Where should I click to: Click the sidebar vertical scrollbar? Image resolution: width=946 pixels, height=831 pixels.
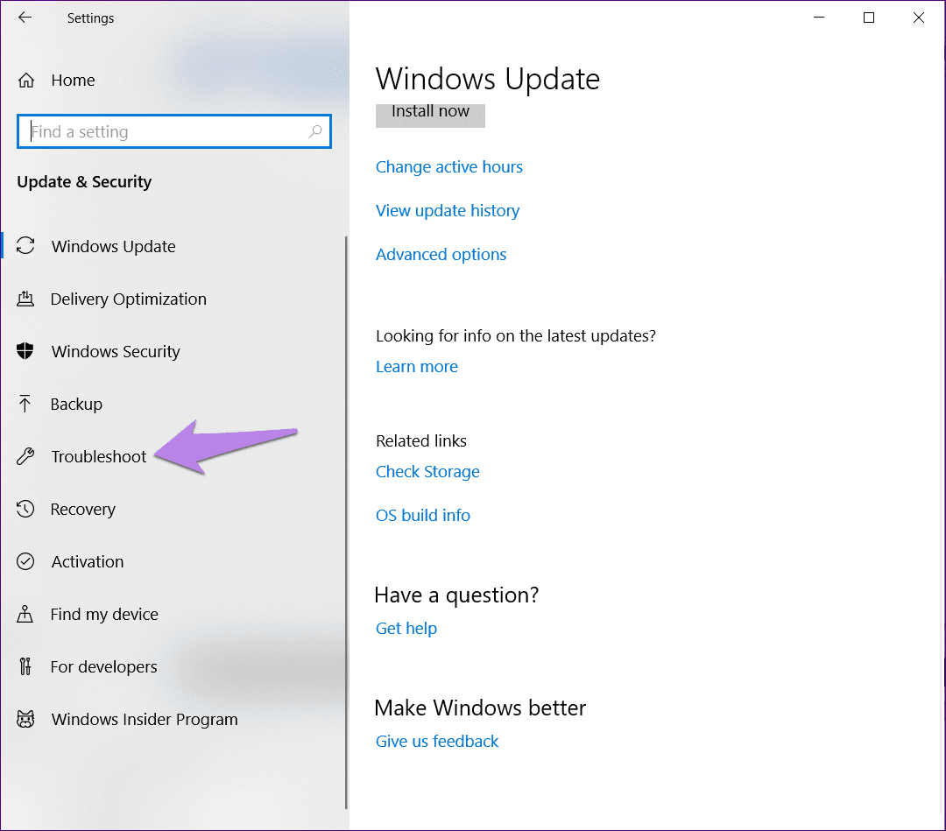(346, 522)
